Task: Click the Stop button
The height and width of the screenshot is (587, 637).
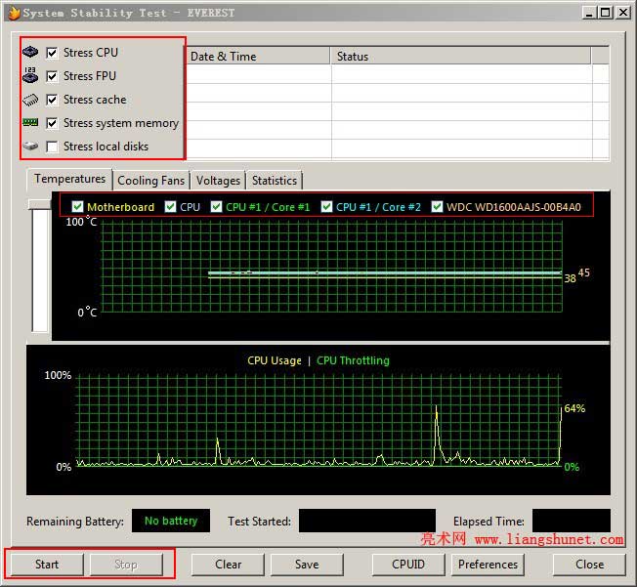Action: (x=126, y=565)
